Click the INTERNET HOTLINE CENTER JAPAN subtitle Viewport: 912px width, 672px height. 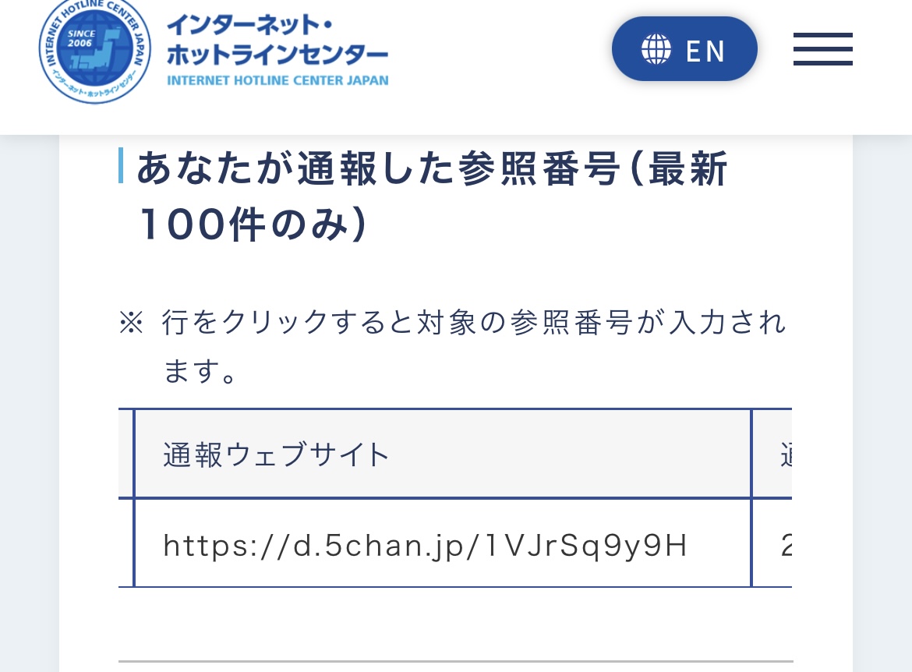click(277, 80)
